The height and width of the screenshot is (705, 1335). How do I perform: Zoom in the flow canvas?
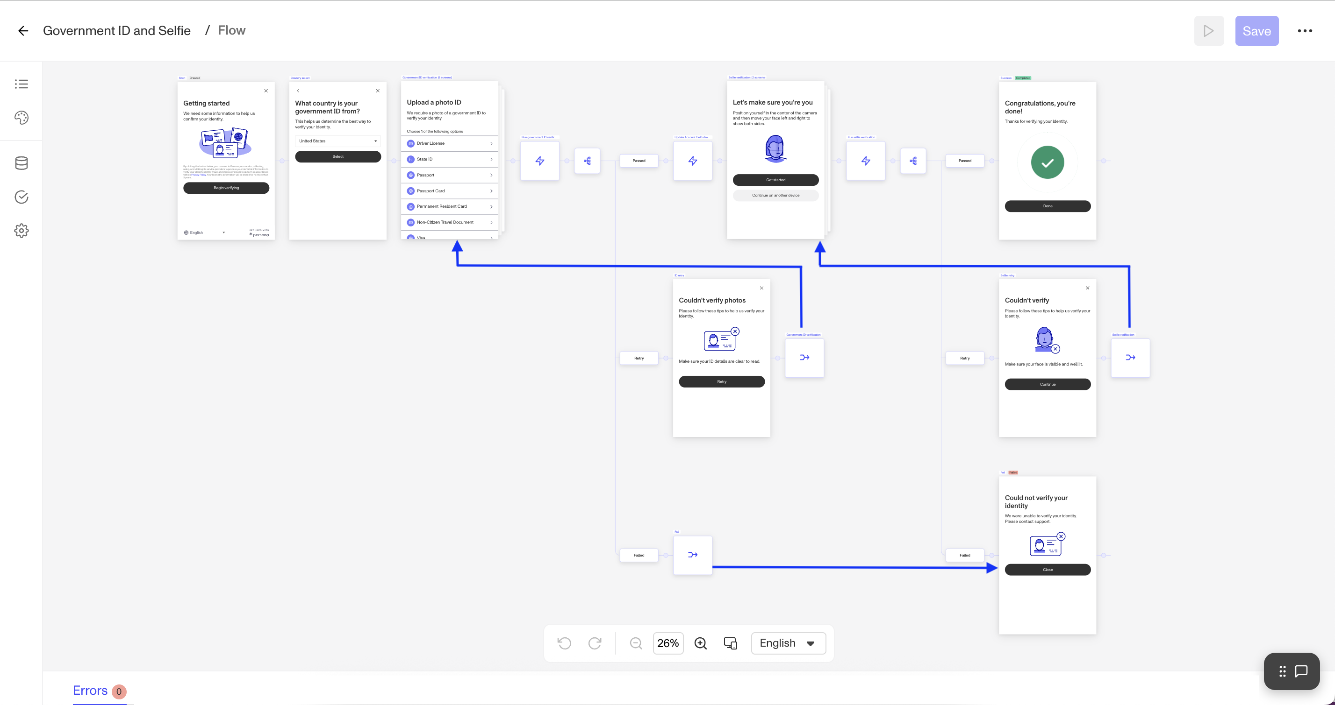[x=701, y=643]
